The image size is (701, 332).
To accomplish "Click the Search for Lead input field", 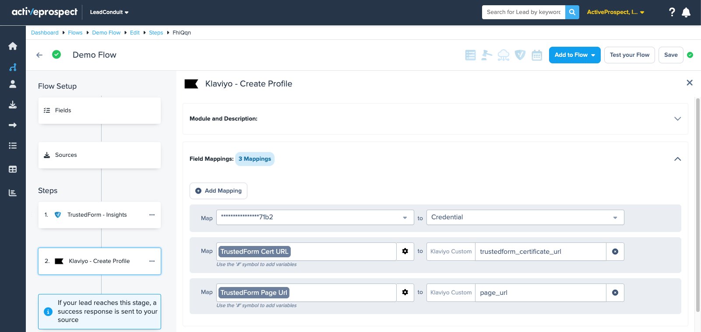I will [524, 12].
